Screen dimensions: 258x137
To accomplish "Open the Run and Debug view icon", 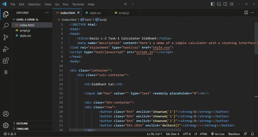I will point(6,49).
